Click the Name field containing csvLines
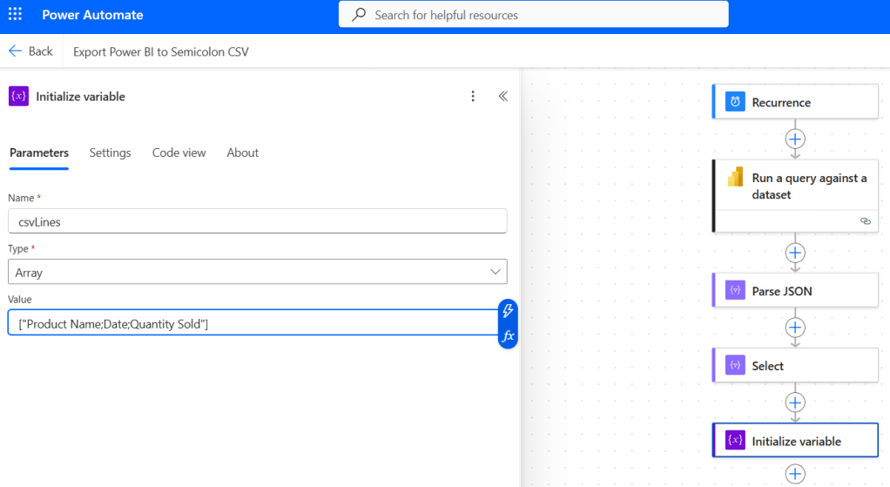This screenshot has width=890, height=487. pyautogui.click(x=257, y=221)
